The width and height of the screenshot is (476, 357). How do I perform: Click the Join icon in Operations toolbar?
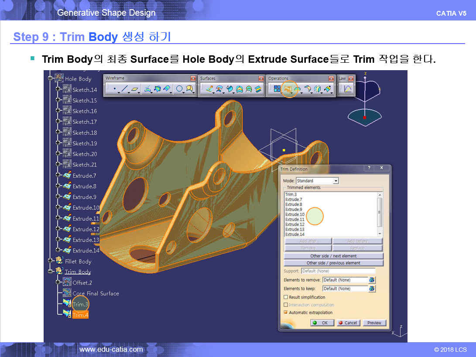(x=277, y=89)
